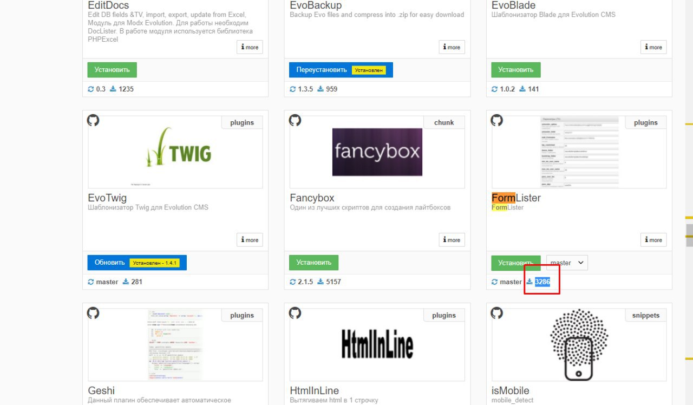Click the Установлен badge on EvoBackup
Screen dimensions: 693x405
click(x=369, y=70)
